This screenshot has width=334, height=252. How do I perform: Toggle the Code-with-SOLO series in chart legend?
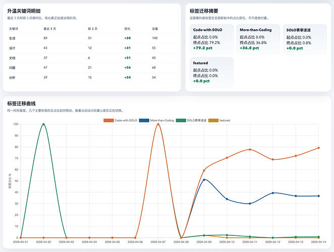[120, 120]
